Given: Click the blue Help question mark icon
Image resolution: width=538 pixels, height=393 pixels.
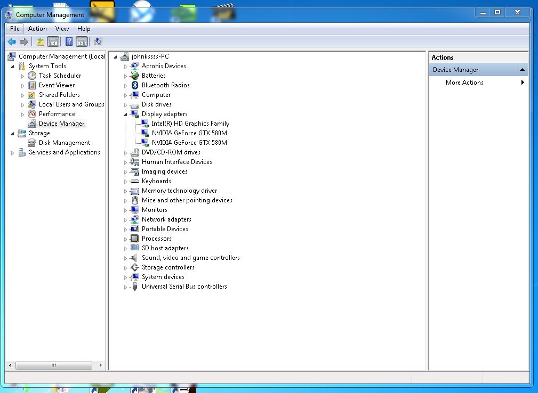Looking at the screenshot, I should click(x=69, y=42).
